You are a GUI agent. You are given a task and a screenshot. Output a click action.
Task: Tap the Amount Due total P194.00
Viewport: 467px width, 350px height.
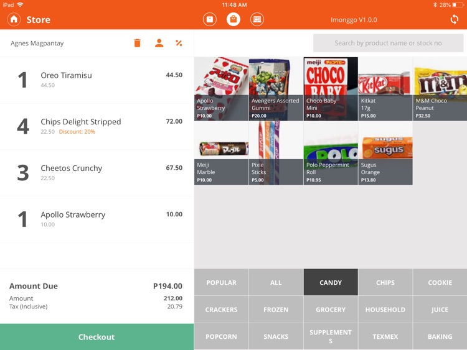click(x=167, y=286)
